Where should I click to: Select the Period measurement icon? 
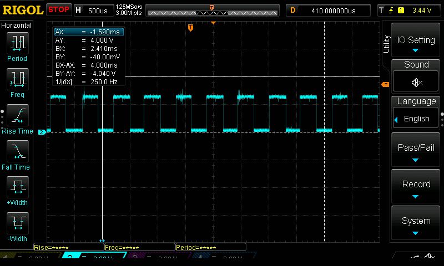click(x=18, y=43)
